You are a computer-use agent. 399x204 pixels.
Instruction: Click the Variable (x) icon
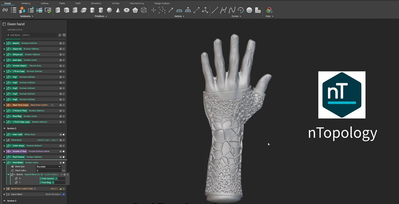(x=5, y=10)
